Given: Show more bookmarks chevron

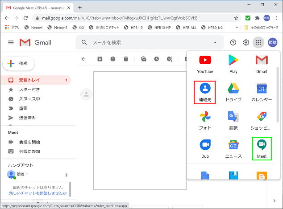Looking at the screenshot, I should point(237,27).
